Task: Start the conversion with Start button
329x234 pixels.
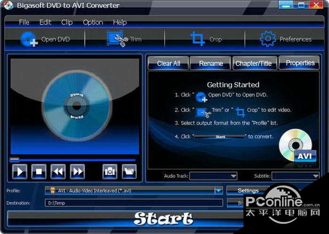Action: [163, 218]
